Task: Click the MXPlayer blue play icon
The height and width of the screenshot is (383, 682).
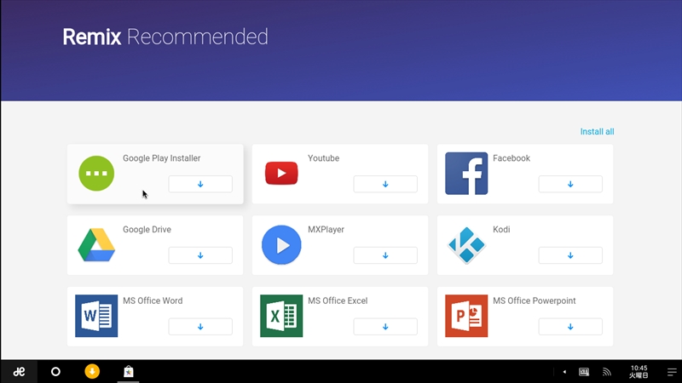Action: tap(281, 245)
